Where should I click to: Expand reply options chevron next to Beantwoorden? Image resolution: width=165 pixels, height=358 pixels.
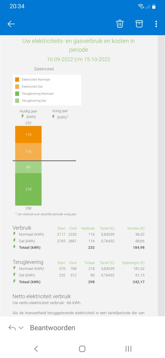(21, 328)
